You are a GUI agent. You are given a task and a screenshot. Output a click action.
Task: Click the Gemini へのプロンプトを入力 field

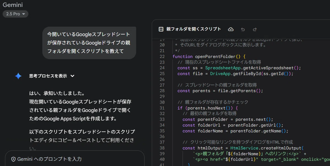[75, 159]
